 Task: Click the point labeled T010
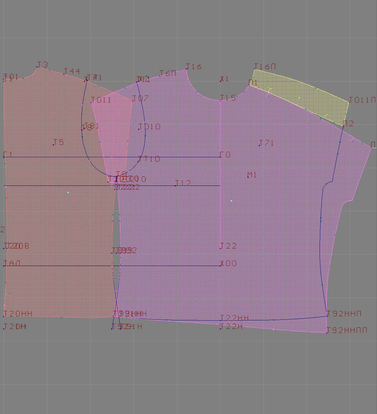139,129
